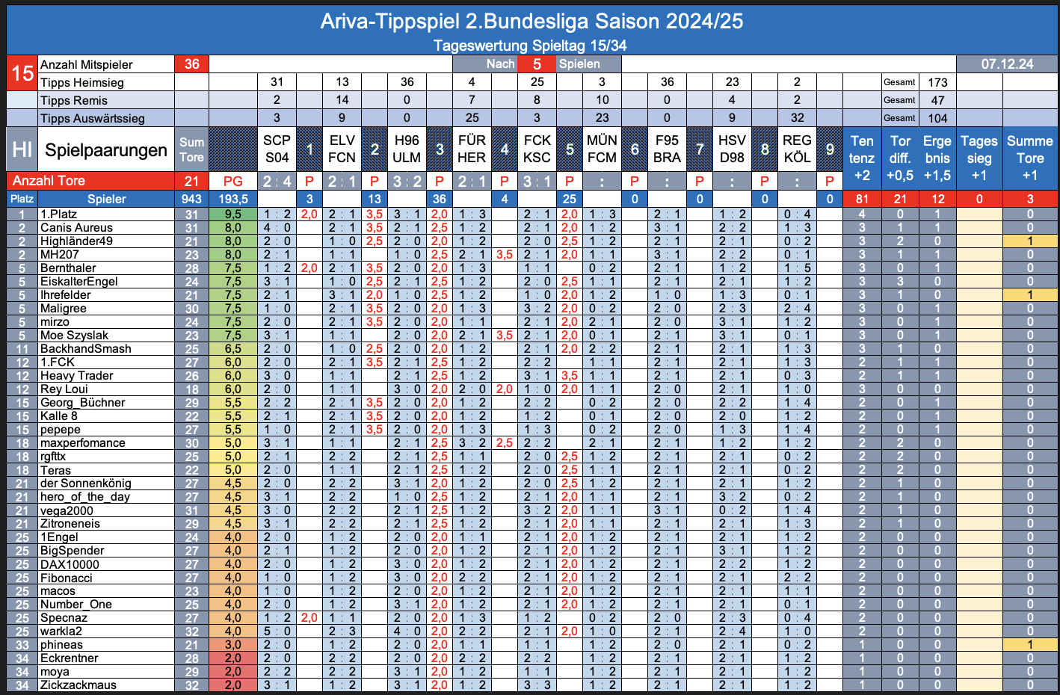Image resolution: width=1060 pixels, height=695 pixels.
Task: Select the 'Tipps Remis' row label
Action: [74, 100]
